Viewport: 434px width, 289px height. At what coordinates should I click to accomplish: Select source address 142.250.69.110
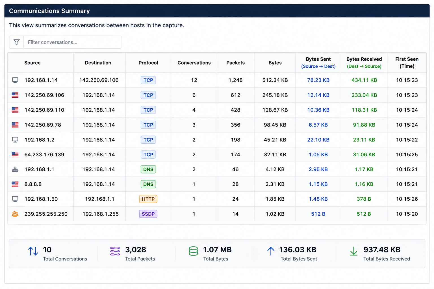(44, 110)
